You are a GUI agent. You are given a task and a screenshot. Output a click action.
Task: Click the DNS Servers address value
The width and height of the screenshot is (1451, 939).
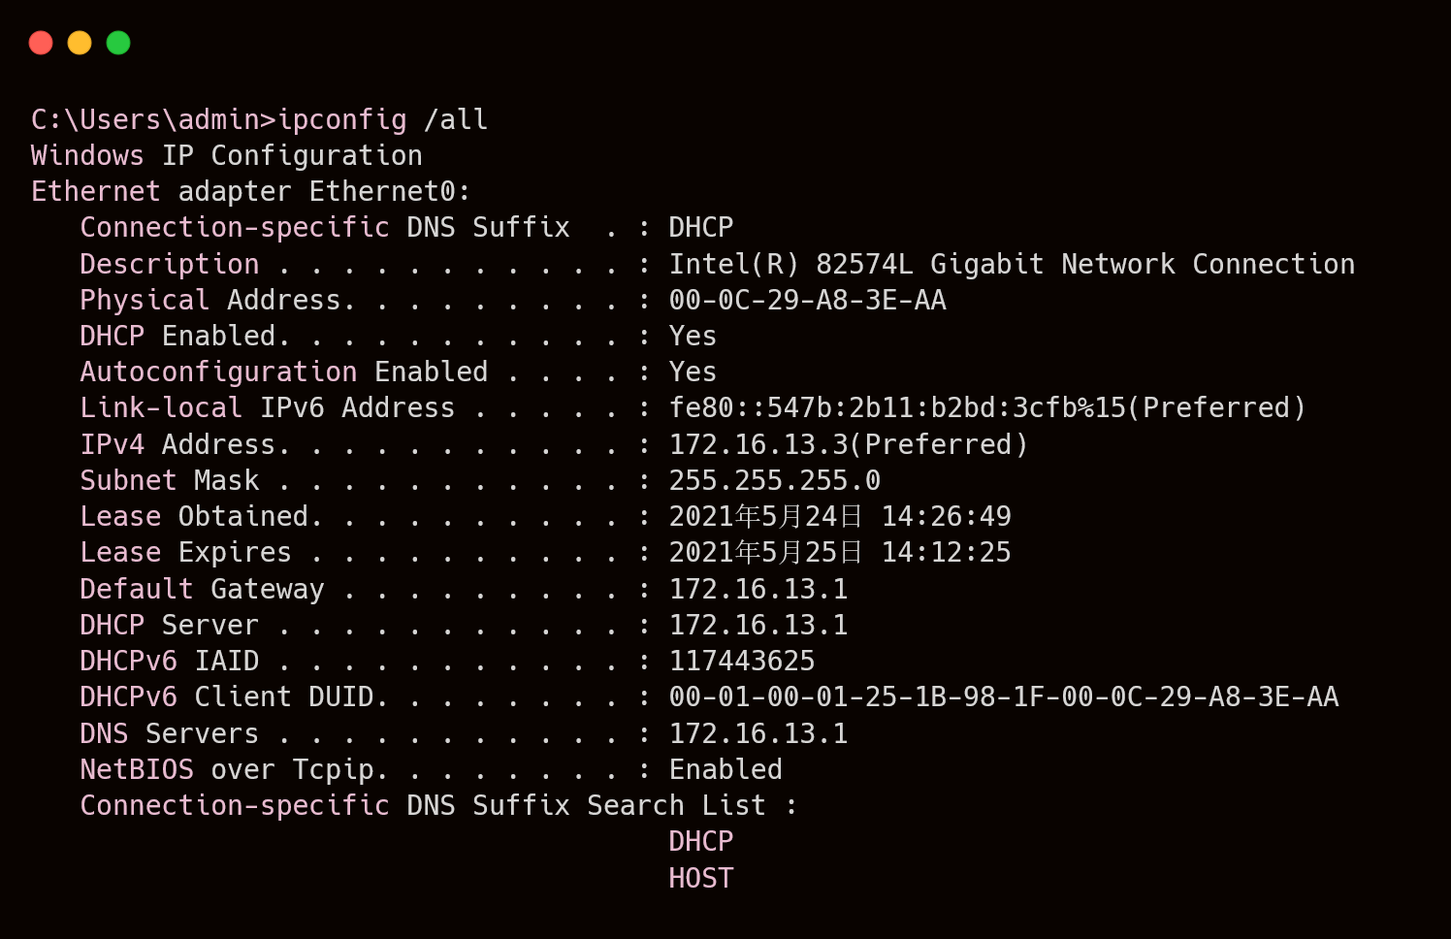tap(758, 733)
